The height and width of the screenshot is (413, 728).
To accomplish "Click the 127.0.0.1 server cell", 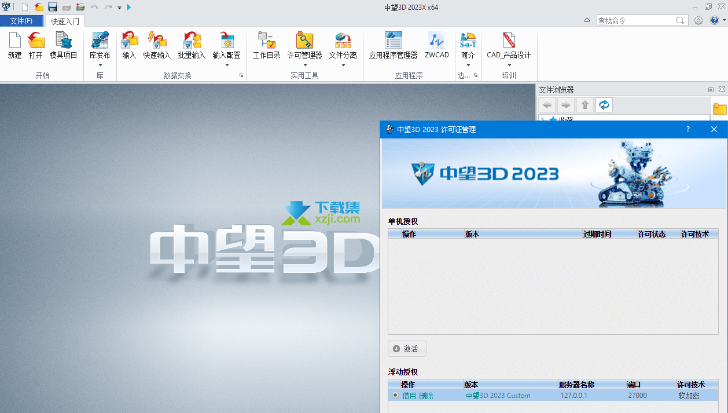I will coord(573,396).
